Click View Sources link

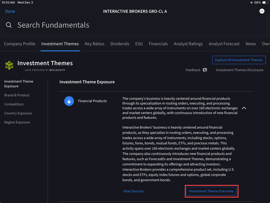[x=133, y=191]
